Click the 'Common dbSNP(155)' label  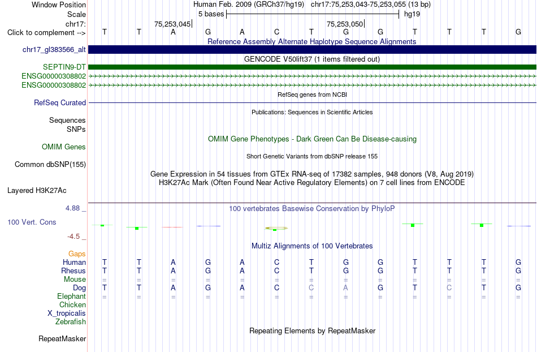pos(50,165)
